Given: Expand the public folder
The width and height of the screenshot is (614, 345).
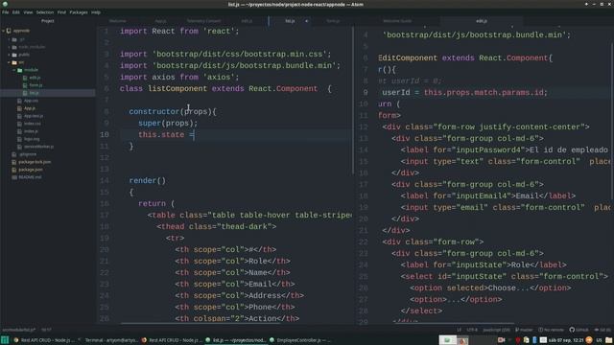Looking at the screenshot, I should coord(9,55).
